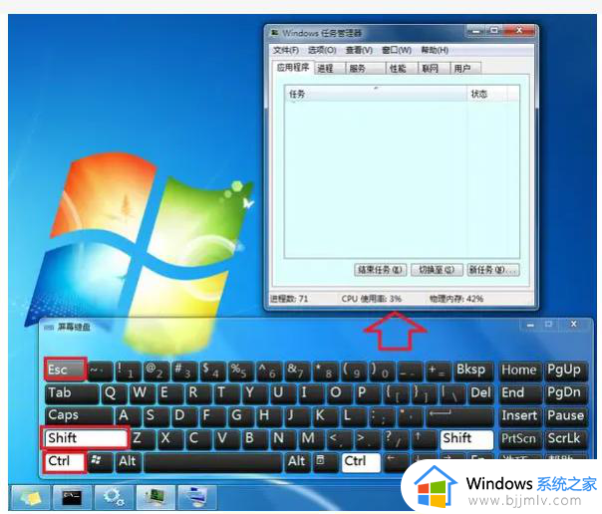This screenshot has width=602, height=514.
Task: Tap the 1 exclamation key
Action: 128,371
